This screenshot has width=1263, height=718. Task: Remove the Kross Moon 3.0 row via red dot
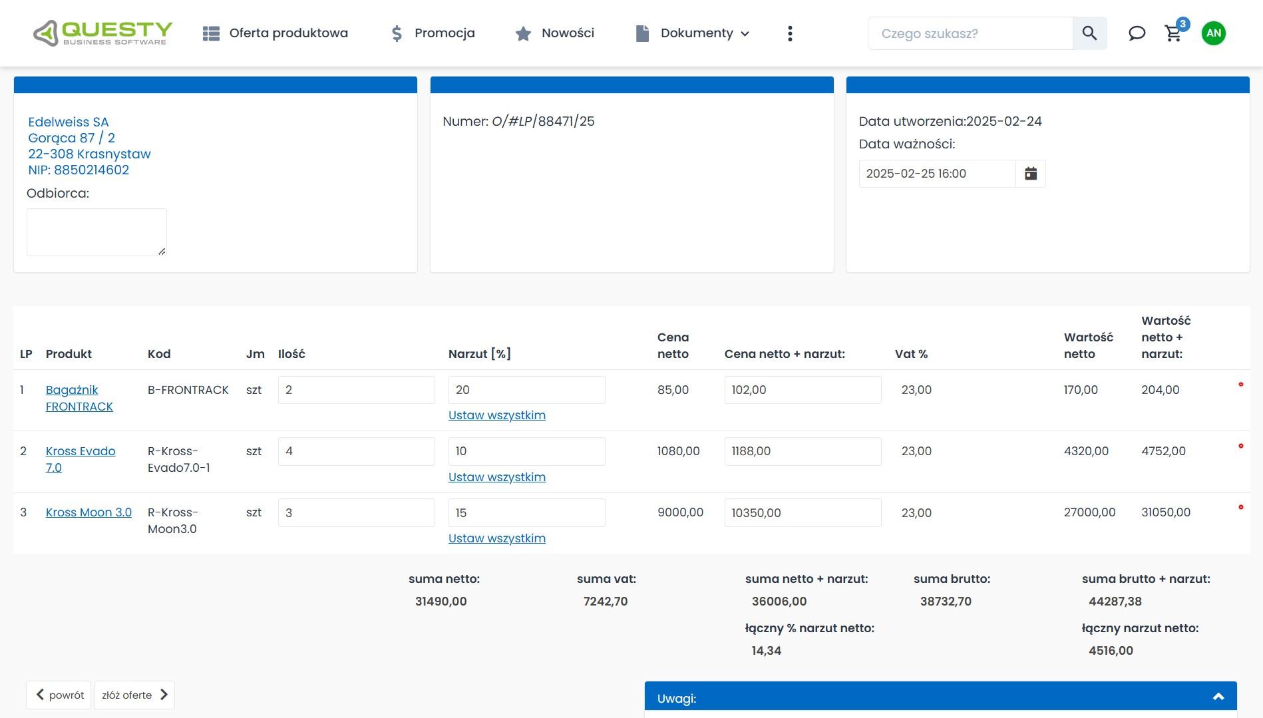pos(1241,507)
